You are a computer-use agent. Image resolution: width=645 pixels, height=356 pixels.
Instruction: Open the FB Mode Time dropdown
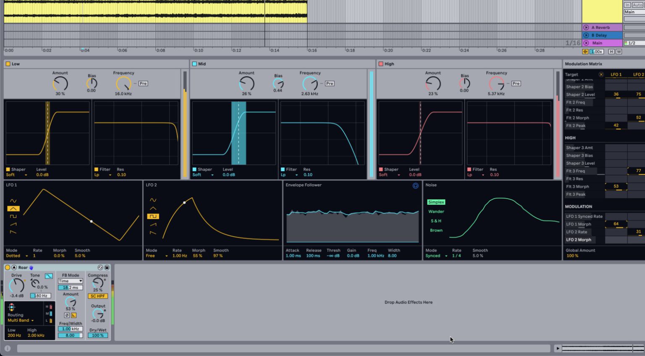[70, 281]
